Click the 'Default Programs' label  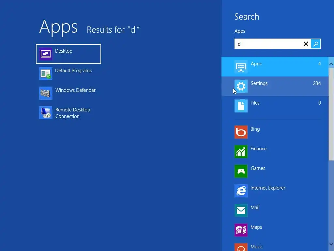73,71
